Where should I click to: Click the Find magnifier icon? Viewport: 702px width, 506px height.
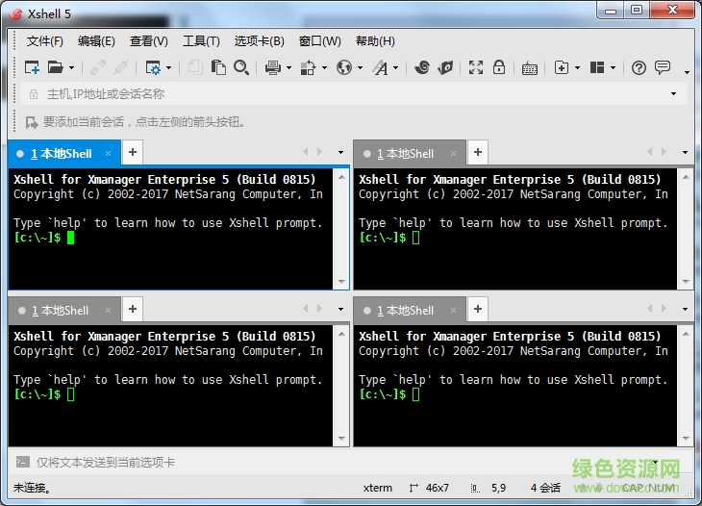coord(241,67)
